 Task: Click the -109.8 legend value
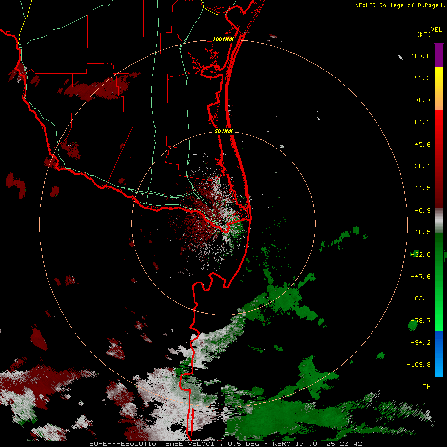pyautogui.click(x=419, y=365)
